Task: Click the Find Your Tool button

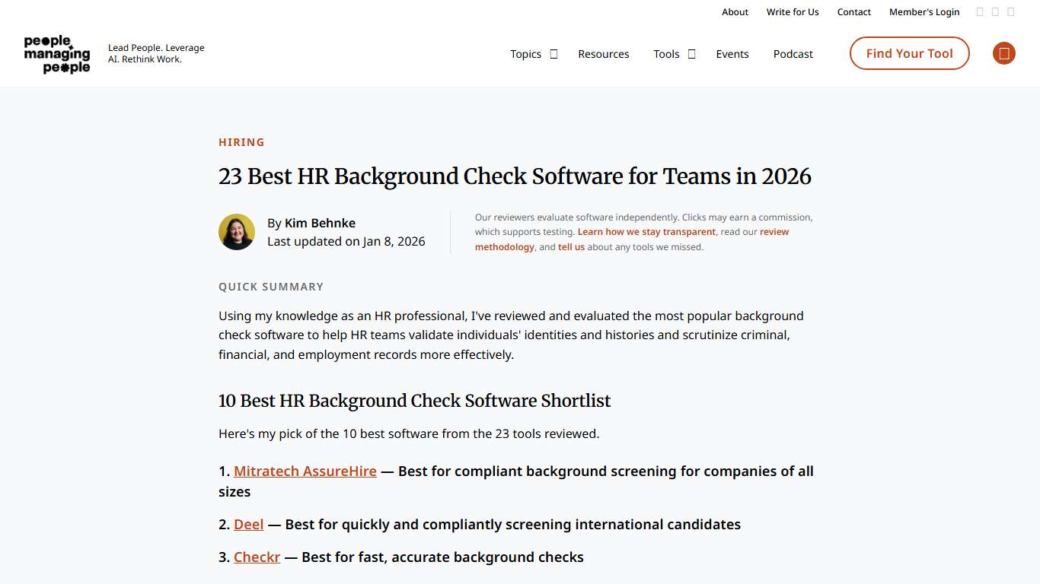Action: click(909, 53)
